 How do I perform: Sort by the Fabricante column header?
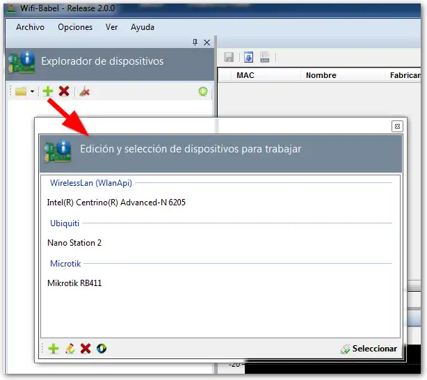click(405, 75)
